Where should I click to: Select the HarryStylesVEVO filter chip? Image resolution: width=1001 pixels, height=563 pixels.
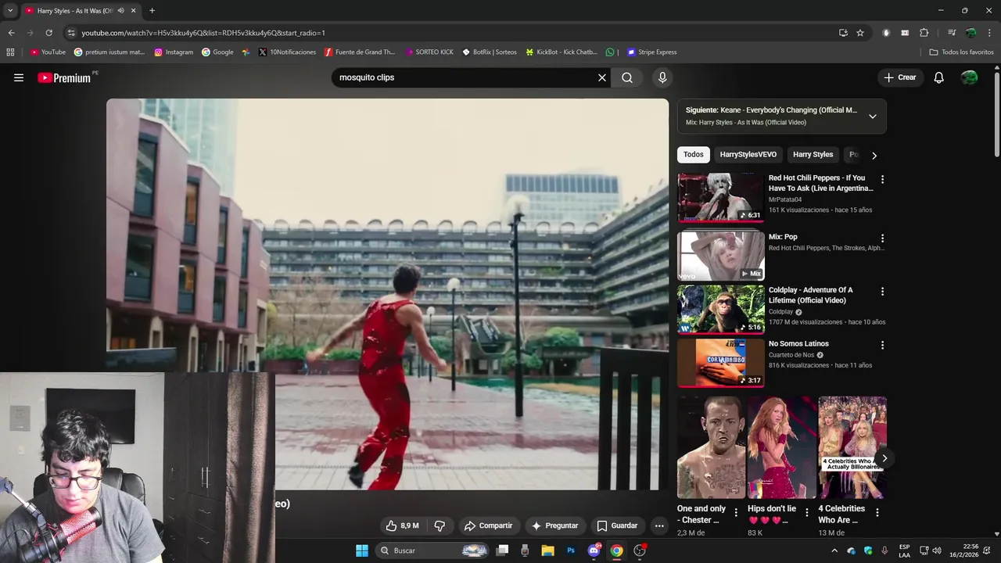[x=748, y=154]
